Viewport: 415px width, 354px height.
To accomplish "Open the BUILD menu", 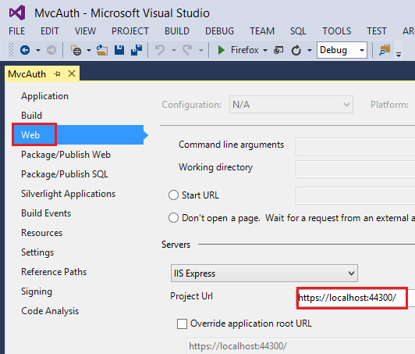I will 177,31.
